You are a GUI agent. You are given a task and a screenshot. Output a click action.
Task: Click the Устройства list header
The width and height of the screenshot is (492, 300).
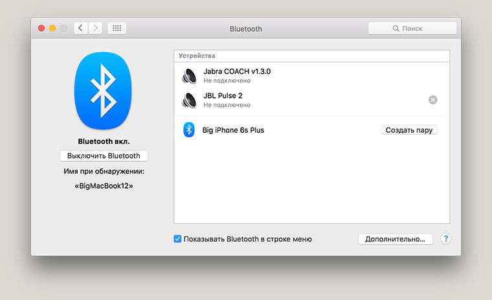pos(311,56)
